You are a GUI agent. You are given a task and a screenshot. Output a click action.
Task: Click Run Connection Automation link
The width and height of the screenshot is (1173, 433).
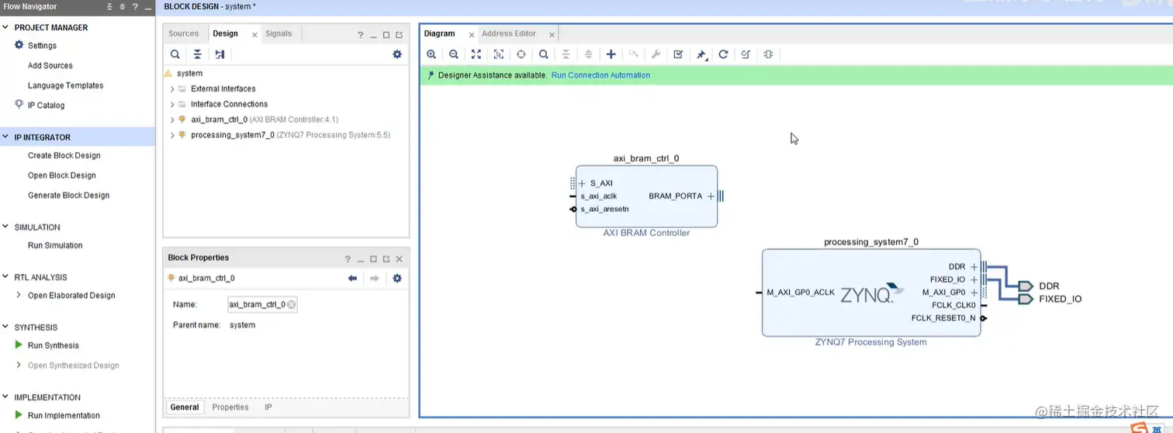coord(600,75)
